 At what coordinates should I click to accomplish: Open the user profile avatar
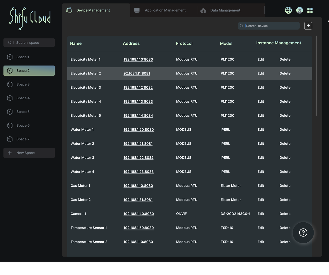click(x=299, y=10)
